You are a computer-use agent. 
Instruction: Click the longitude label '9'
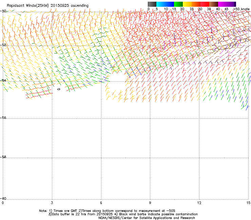(x=150, y=203)
